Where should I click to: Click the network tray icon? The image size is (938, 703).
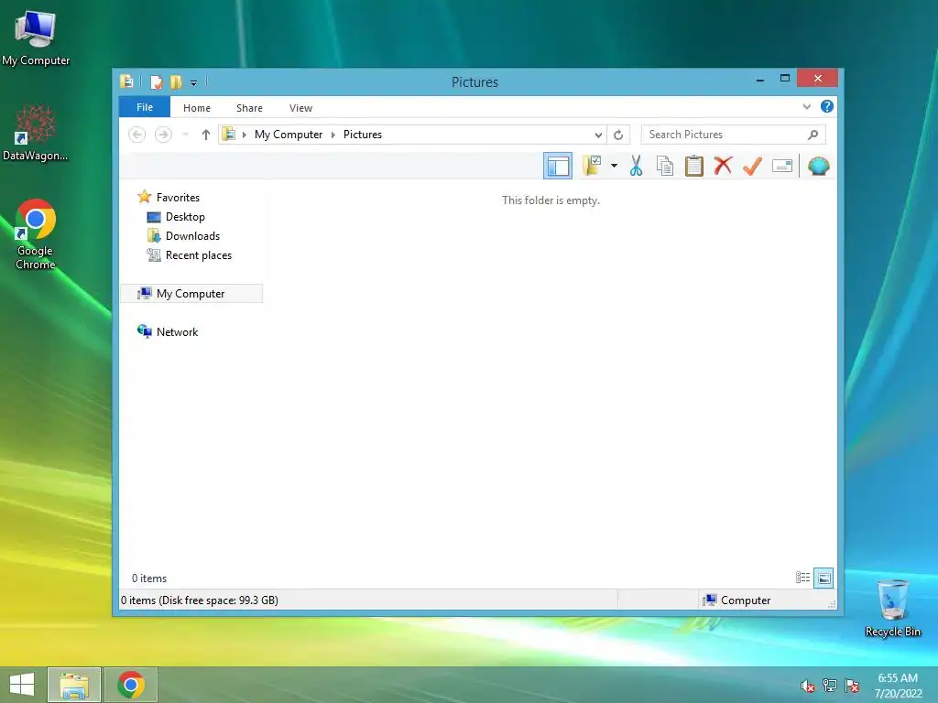830,686
